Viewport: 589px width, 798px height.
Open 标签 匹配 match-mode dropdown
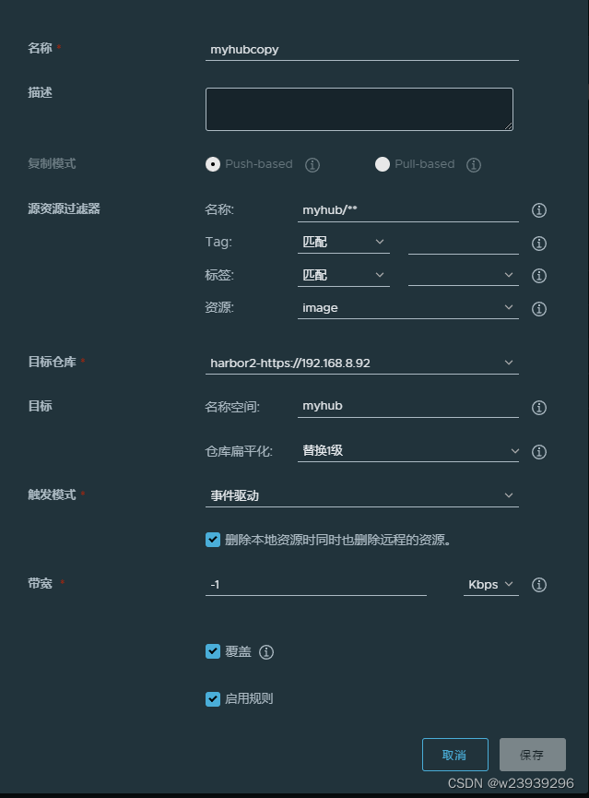coord(343,275)
